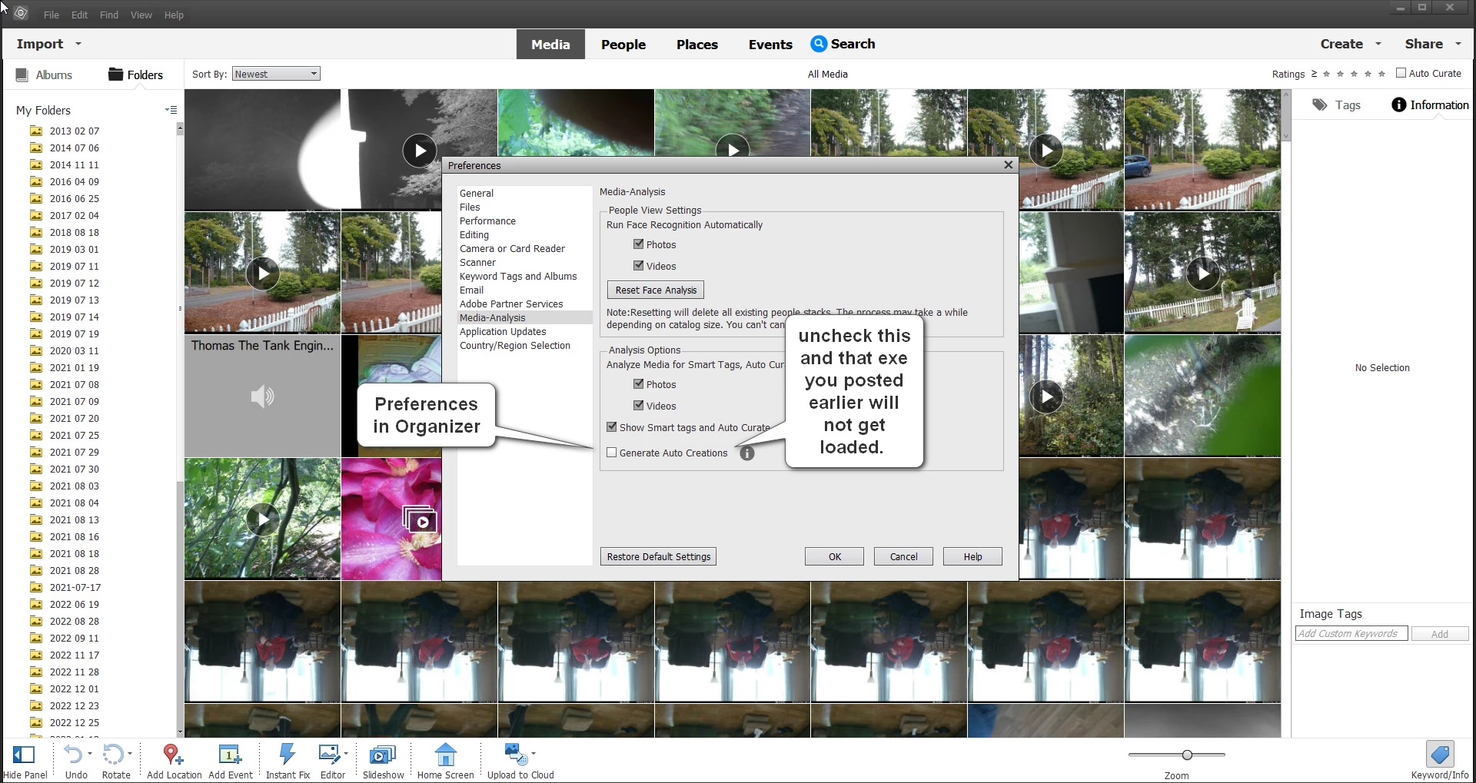Image resolution: width=1476 pixels, height=783 pixels.
Task: Select Camera or Card Reader preferences
Action: pos(512,248)
